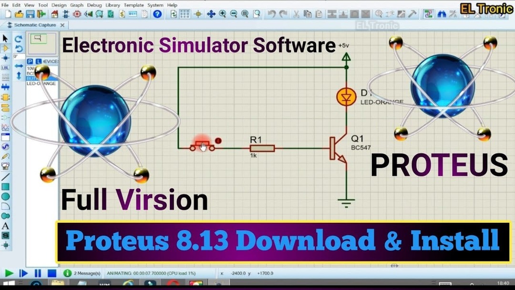Open the Library menu
The image size is (515, 290).
(x=113, y=5)
